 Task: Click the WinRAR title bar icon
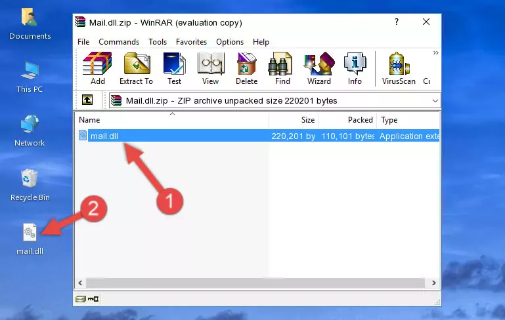click(80, 22)
